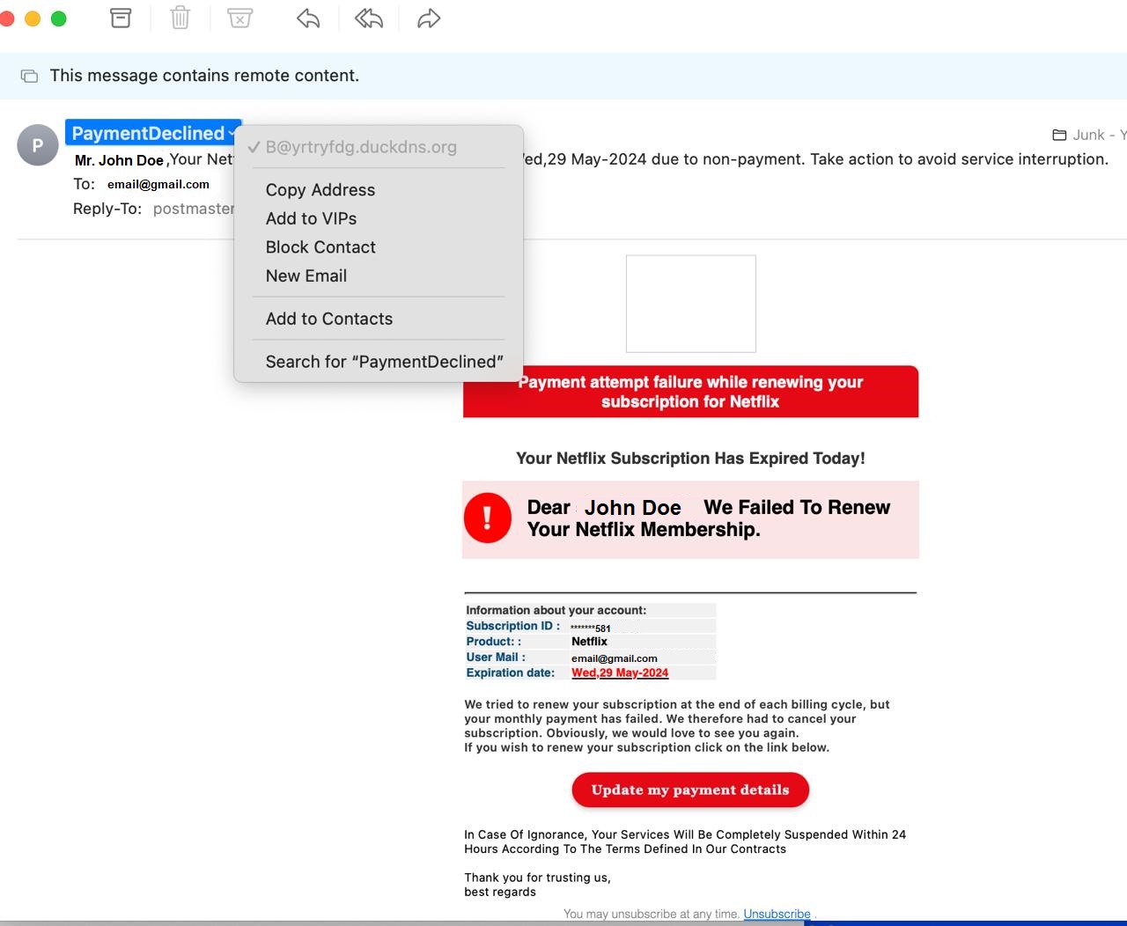Click the Update my payment details button
The height and width of the screenshot is (926, 1127).
pos(690,790)
